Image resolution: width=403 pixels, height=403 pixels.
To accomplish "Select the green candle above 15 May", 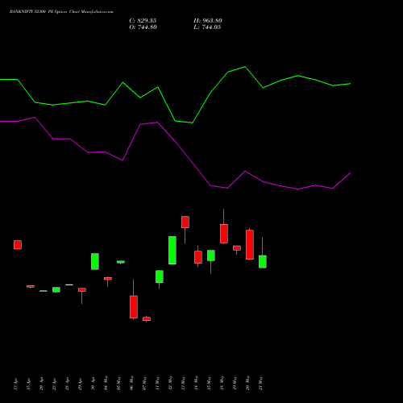I will tap(211, 256).
